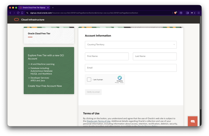Viewport: 209px width, 136px height.
Task: Click the browser forward arrow
Action: coord(14,13)
